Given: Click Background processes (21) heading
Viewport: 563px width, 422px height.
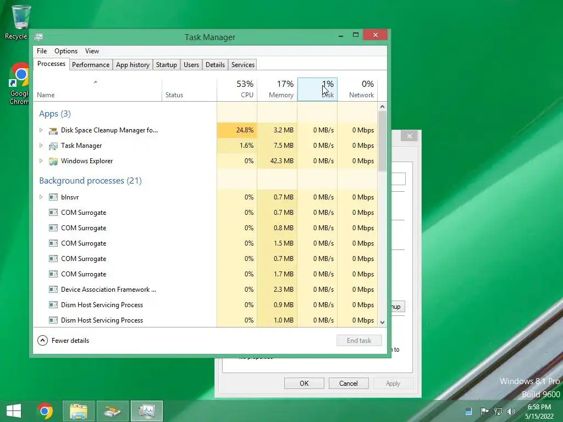Looking at the screenshot, I should (91, 180).
